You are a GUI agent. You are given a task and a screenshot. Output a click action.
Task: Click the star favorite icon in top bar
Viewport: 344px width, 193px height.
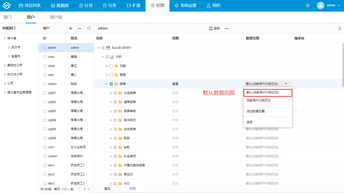point(307,5)
